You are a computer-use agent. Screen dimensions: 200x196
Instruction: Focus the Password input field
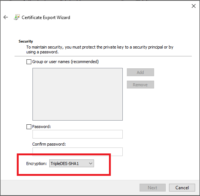(78, 134)
